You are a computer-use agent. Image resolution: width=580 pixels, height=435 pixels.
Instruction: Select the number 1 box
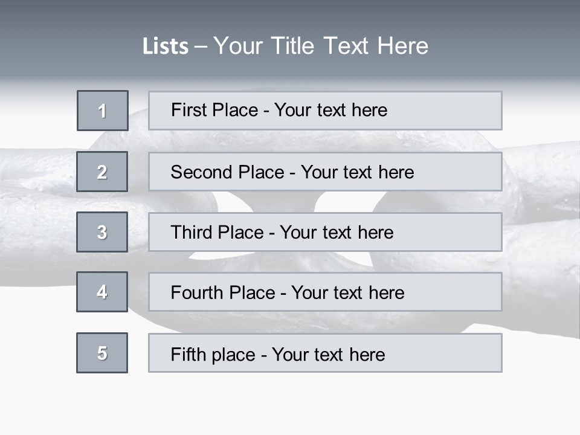103,111
